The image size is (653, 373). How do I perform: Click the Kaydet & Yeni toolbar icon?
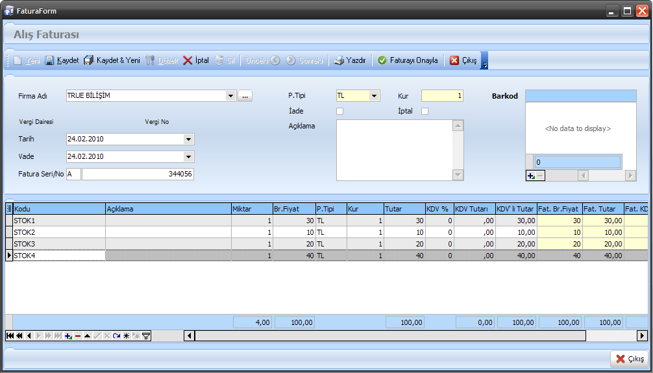[x=89, y=60]
